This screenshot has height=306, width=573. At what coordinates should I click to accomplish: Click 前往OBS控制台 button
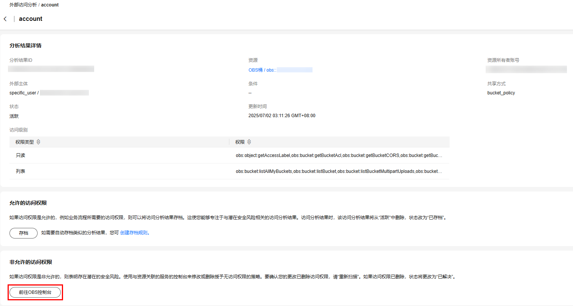(x=35, y=292)
